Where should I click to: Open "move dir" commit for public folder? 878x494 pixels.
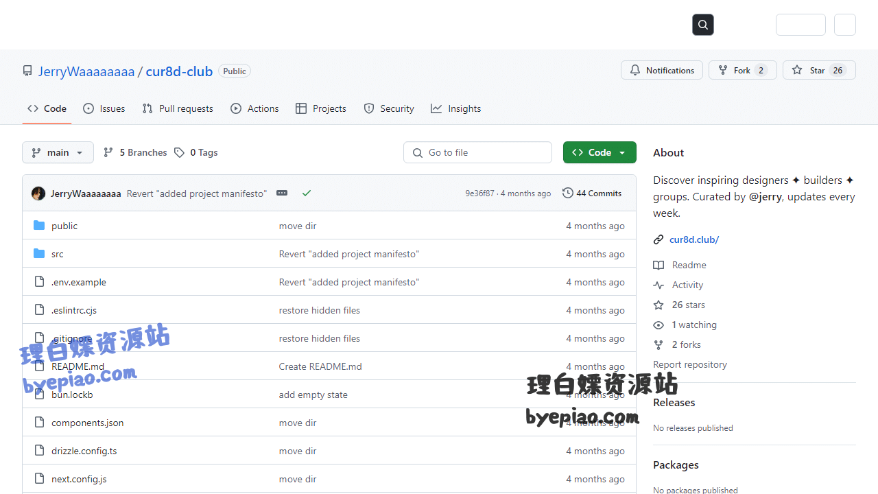(298, 226)
